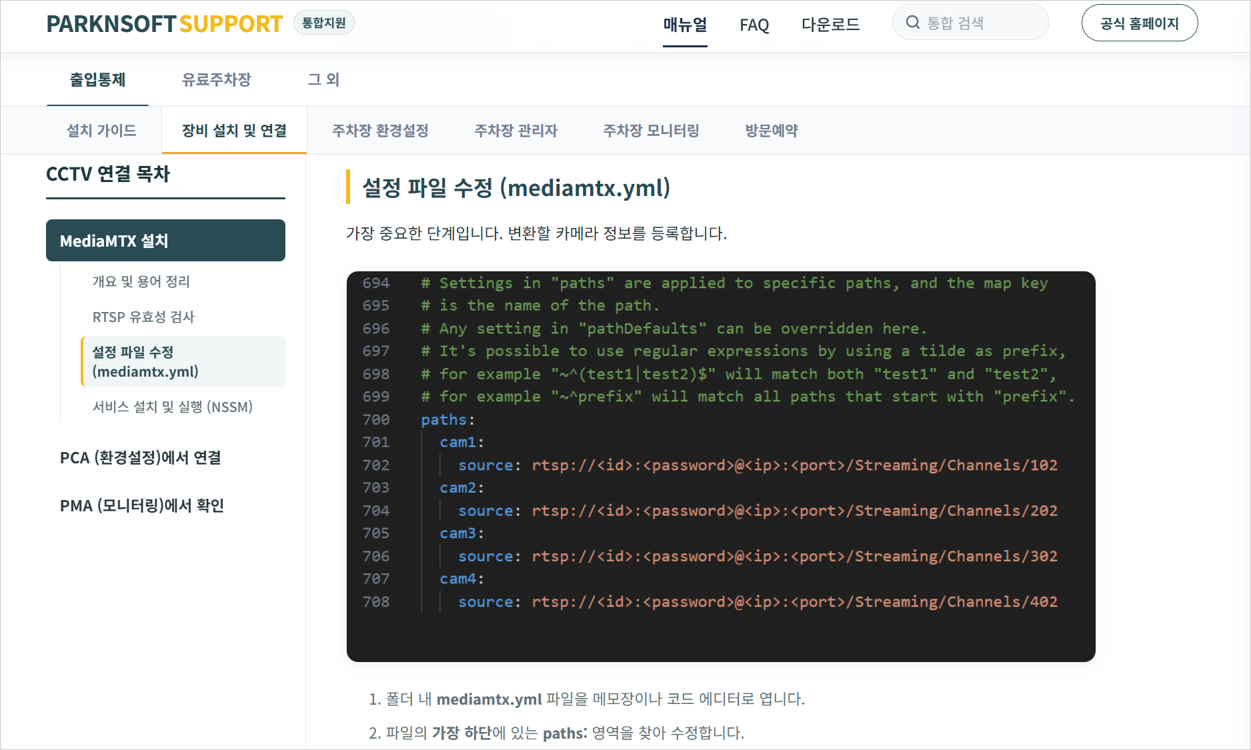Image resolution: width=1251 pixels, height=750 pixels.
Task: Click the 공식 홈페이지 button
Action: pyautogui.click(x=1140, y=23)
